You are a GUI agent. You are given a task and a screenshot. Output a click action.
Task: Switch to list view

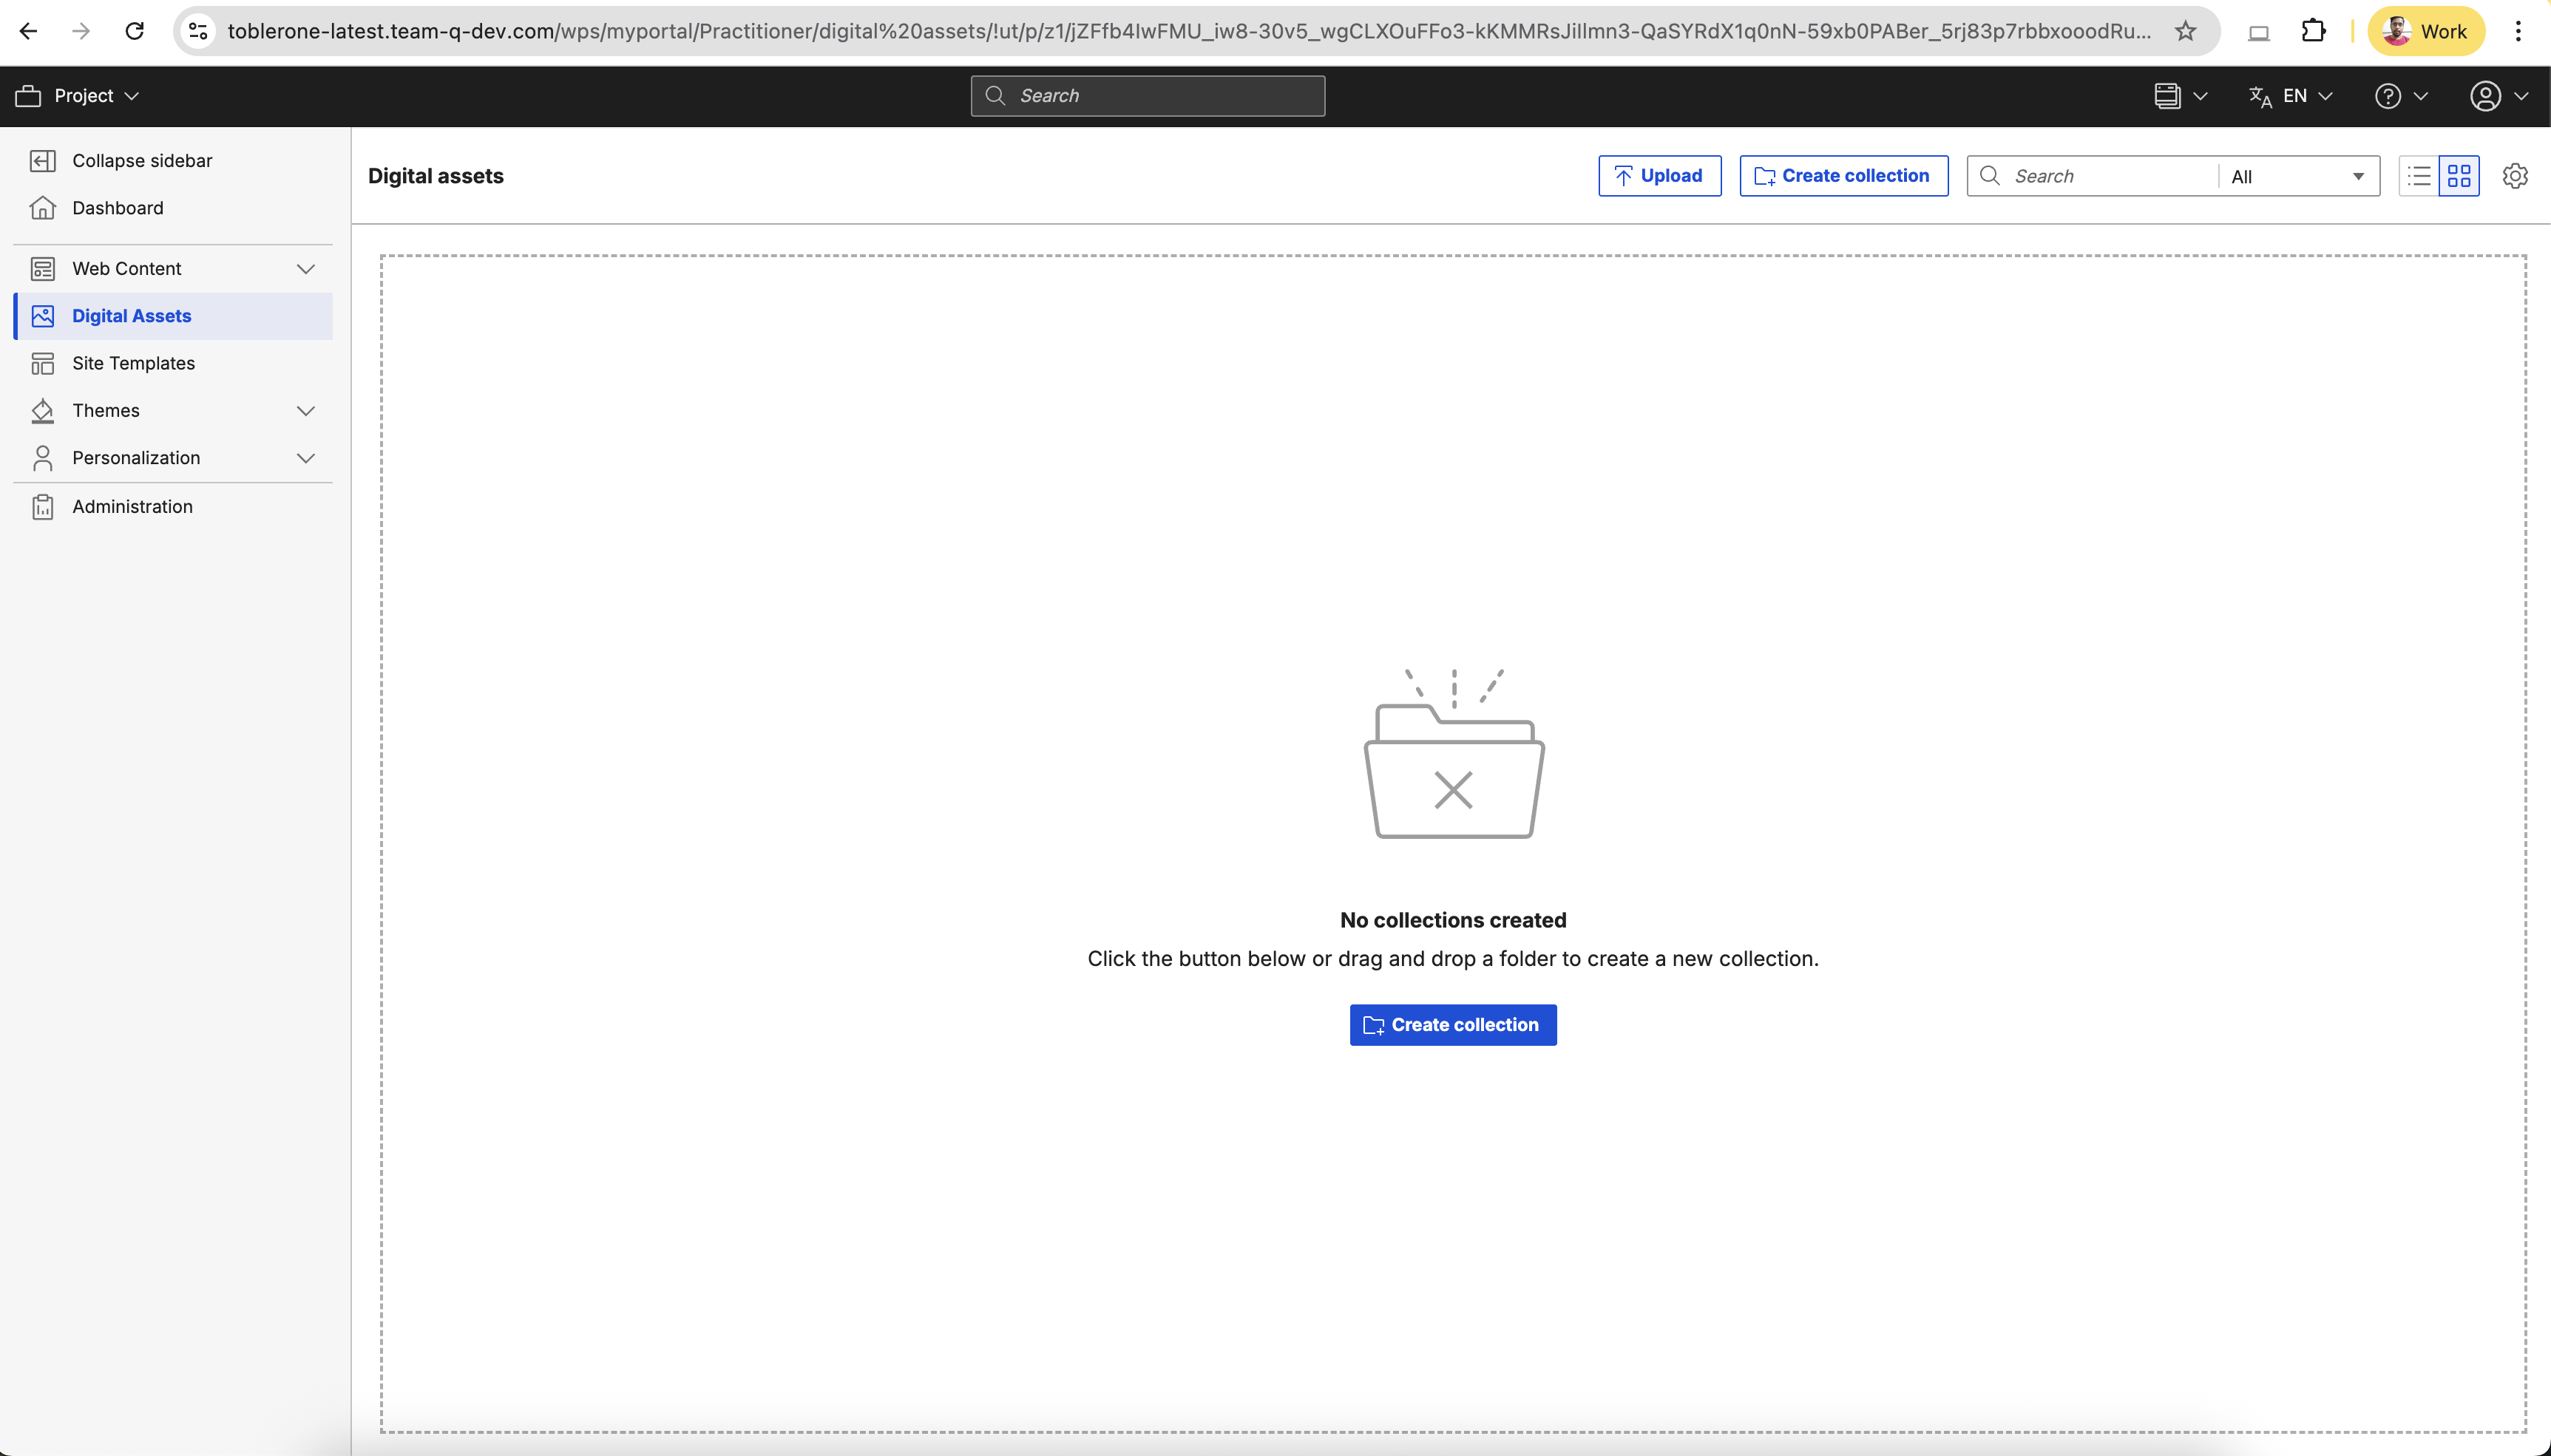coord(2417,175)
